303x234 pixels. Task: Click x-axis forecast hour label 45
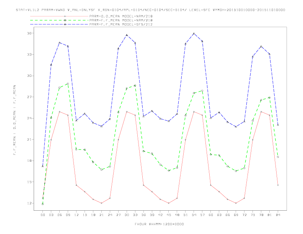(x=169, y=215)
